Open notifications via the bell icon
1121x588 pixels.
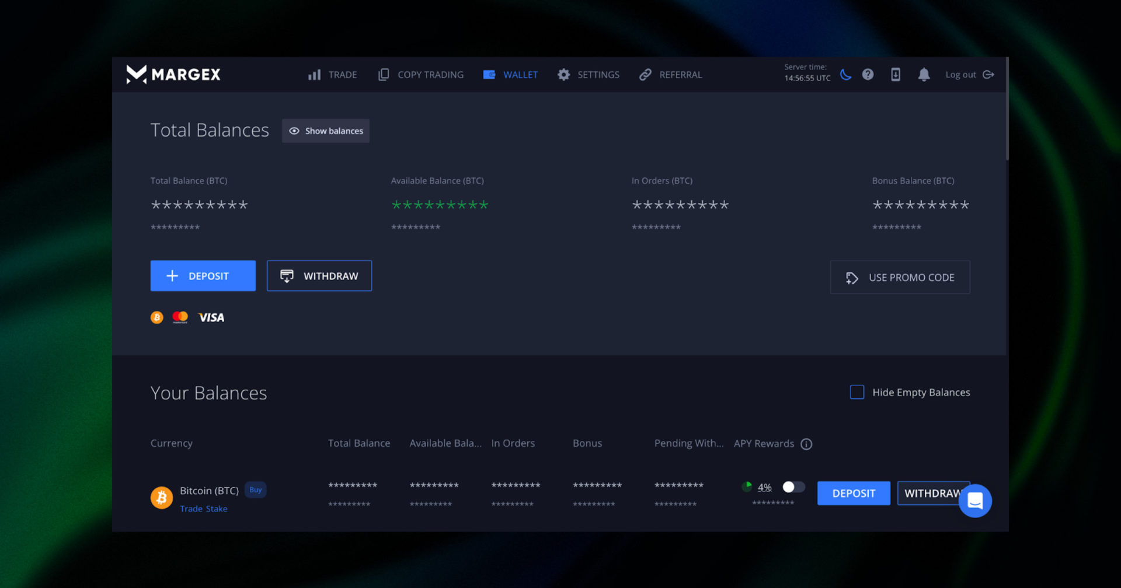[x=924, y=75]
